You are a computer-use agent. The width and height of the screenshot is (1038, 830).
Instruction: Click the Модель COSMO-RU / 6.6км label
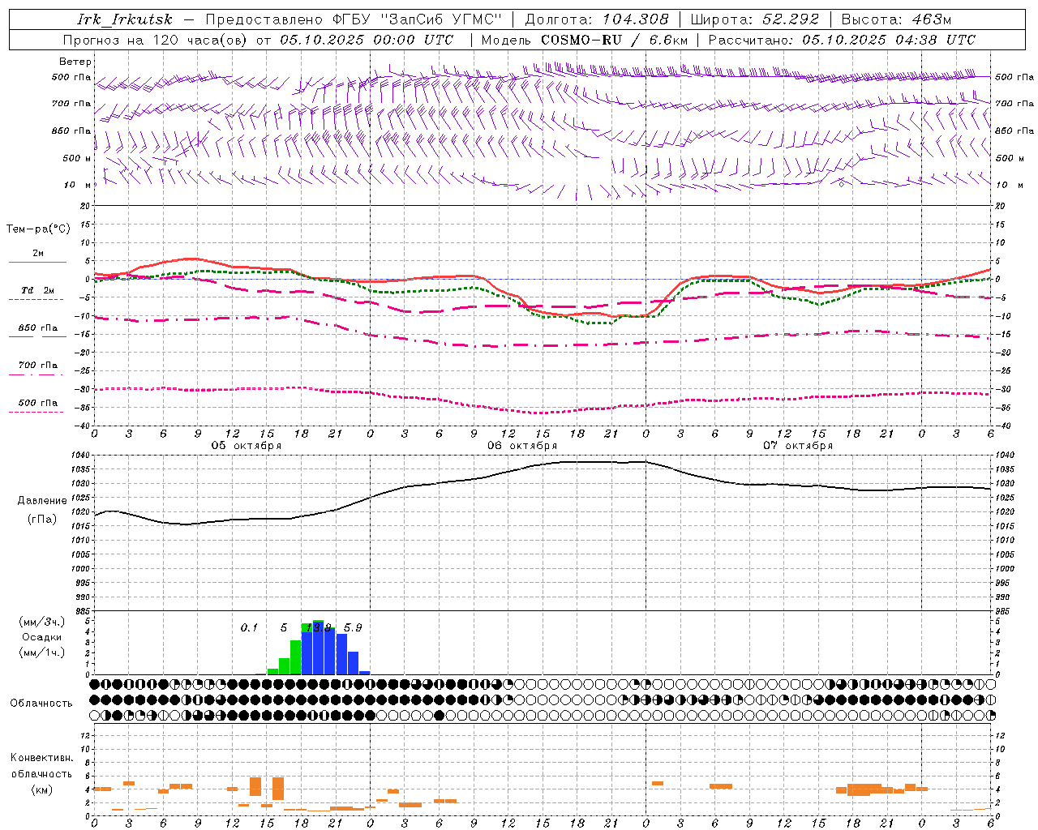(584, 40)
